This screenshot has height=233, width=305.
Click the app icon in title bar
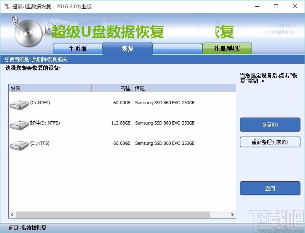[7, 6]
